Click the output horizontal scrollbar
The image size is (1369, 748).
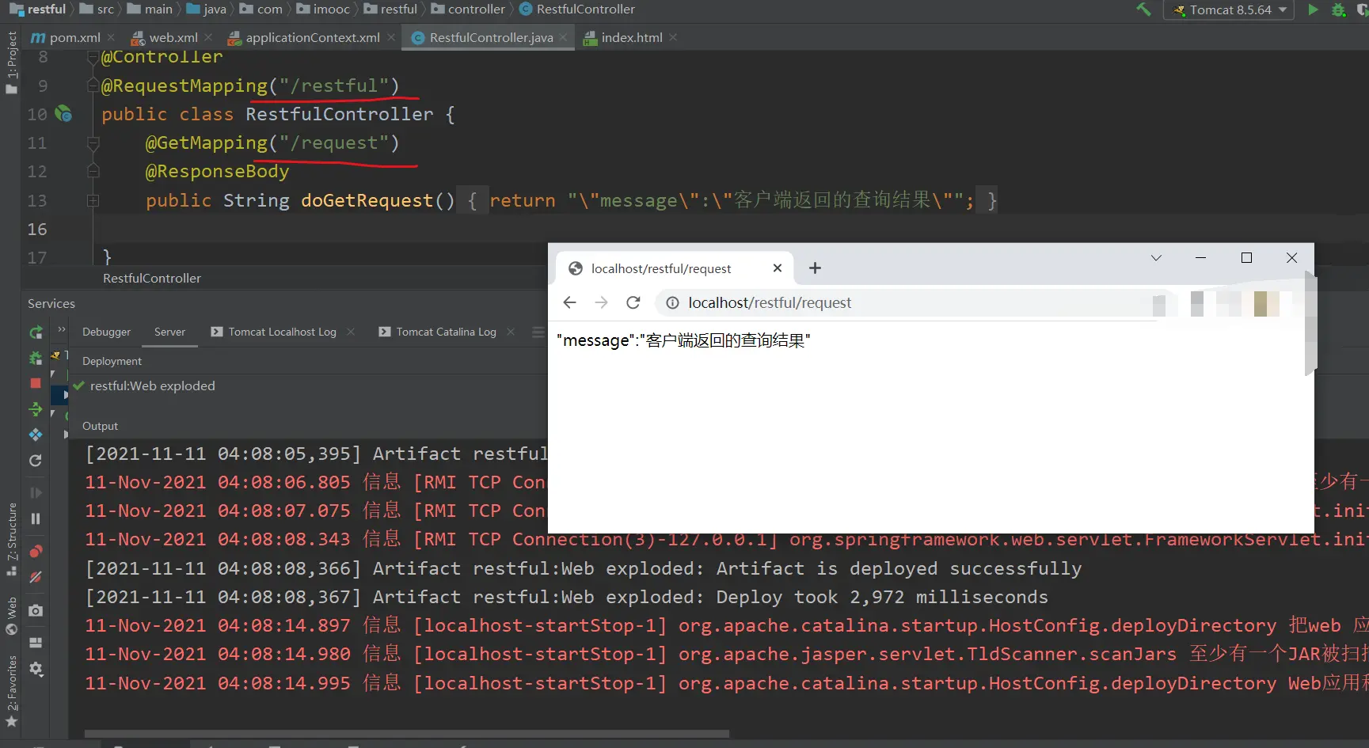pyautogui.click(x=406, y=734)
